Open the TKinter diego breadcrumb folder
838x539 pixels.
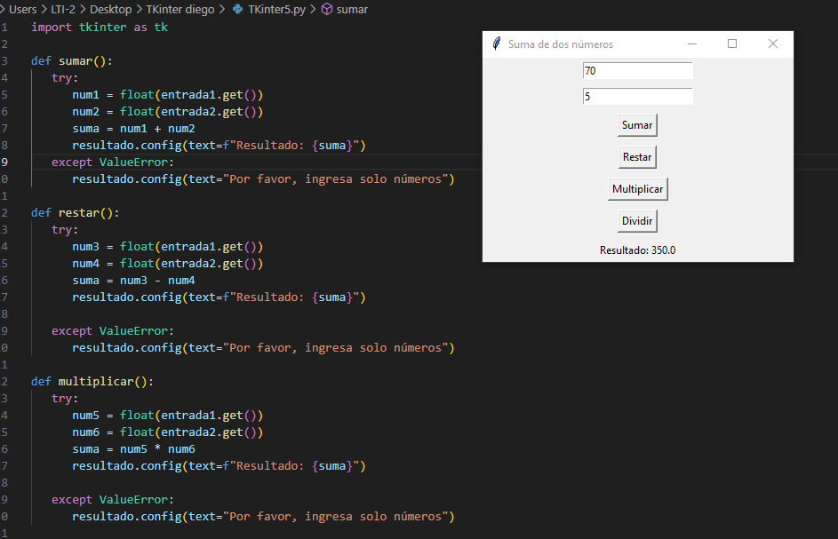click(180, 10)
